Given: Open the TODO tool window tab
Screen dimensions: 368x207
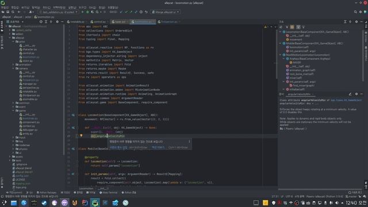Looking at the screenshot, I should (x=66, y=193).
